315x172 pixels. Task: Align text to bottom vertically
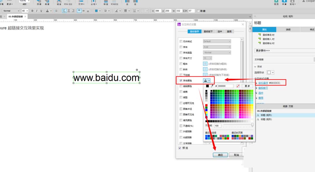(88, 11)
